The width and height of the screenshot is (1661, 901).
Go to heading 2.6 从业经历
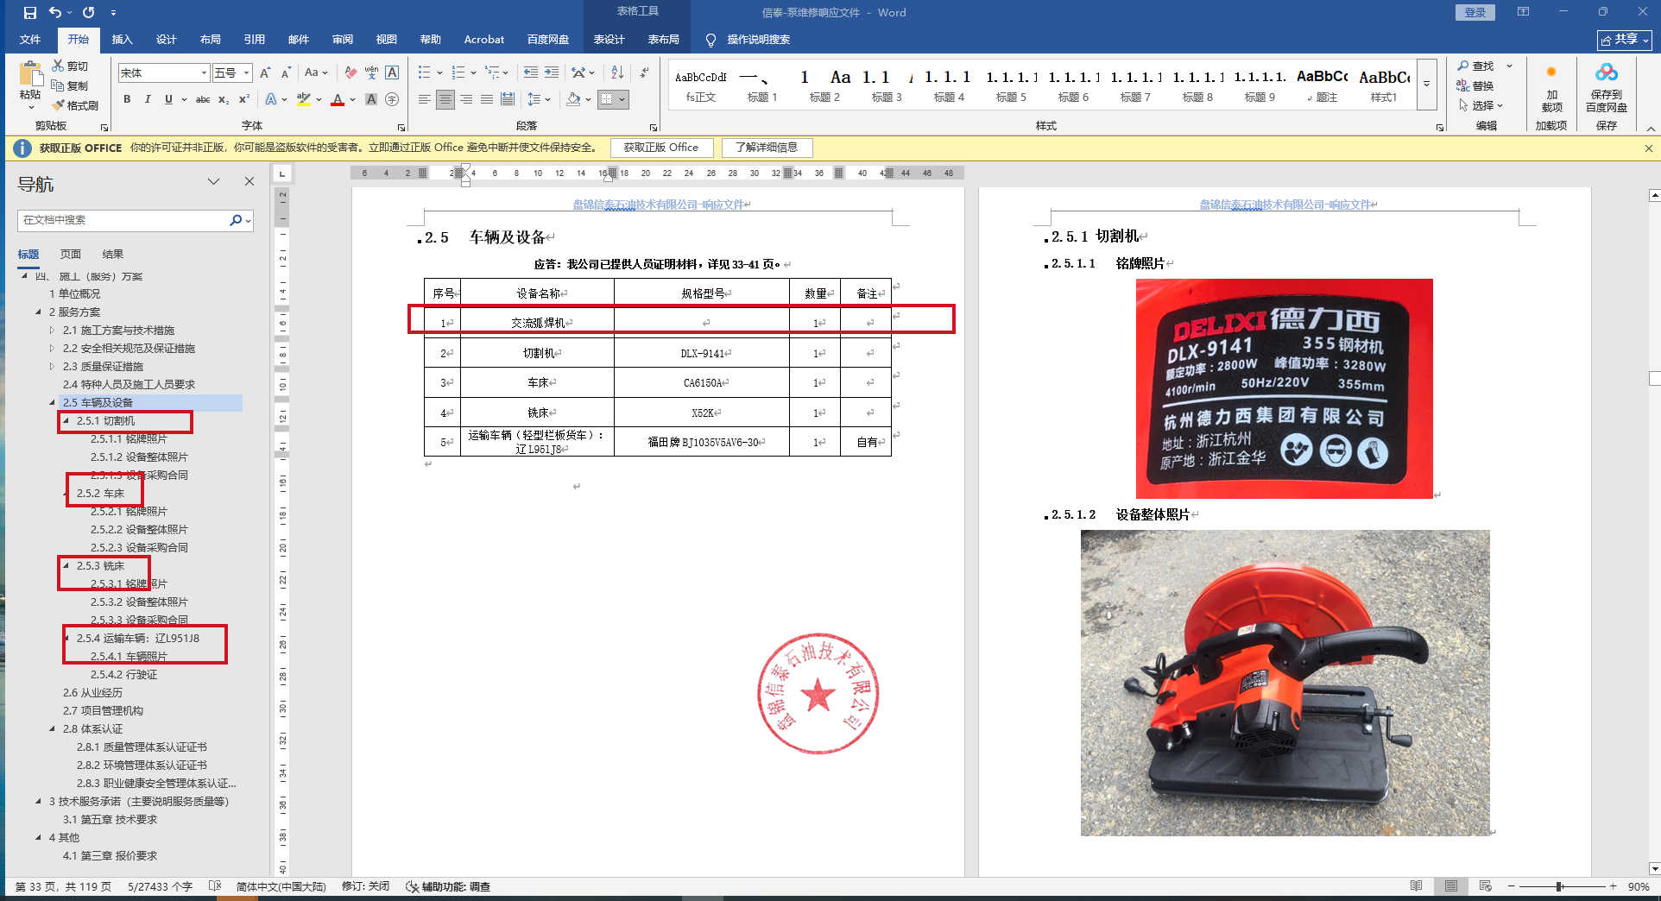(x=92, y=693)
